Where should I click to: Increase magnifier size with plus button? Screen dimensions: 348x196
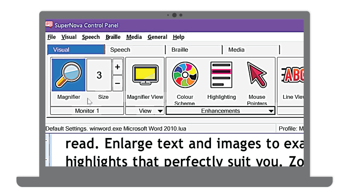click(x=117, y=67)
